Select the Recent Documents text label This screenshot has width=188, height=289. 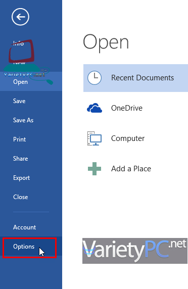143,78
